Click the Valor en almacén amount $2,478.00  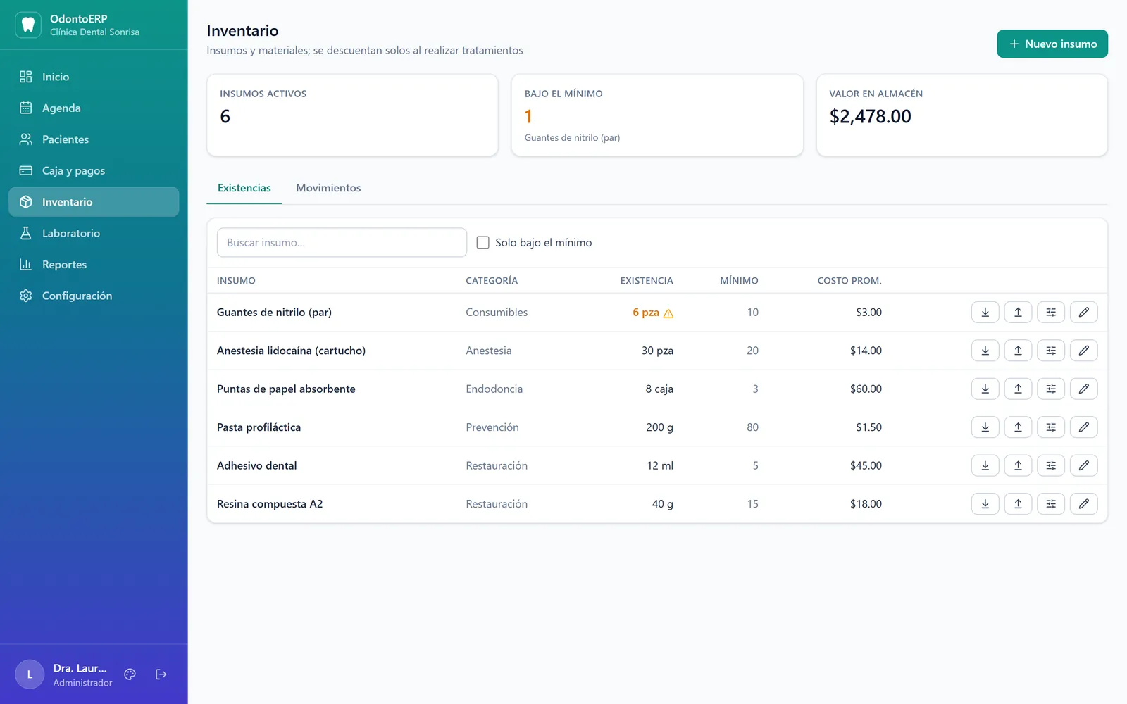coord(870,116)
